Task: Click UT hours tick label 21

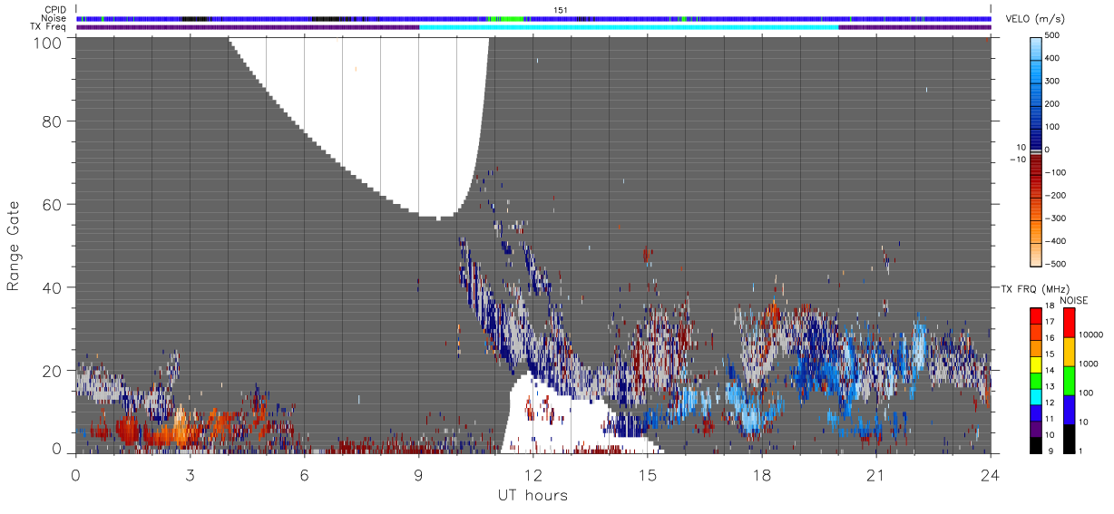Action: pos(876,475)
